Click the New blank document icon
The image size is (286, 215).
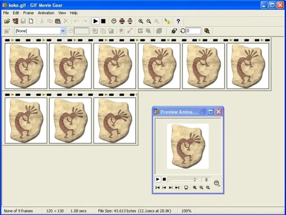(31, 21)
